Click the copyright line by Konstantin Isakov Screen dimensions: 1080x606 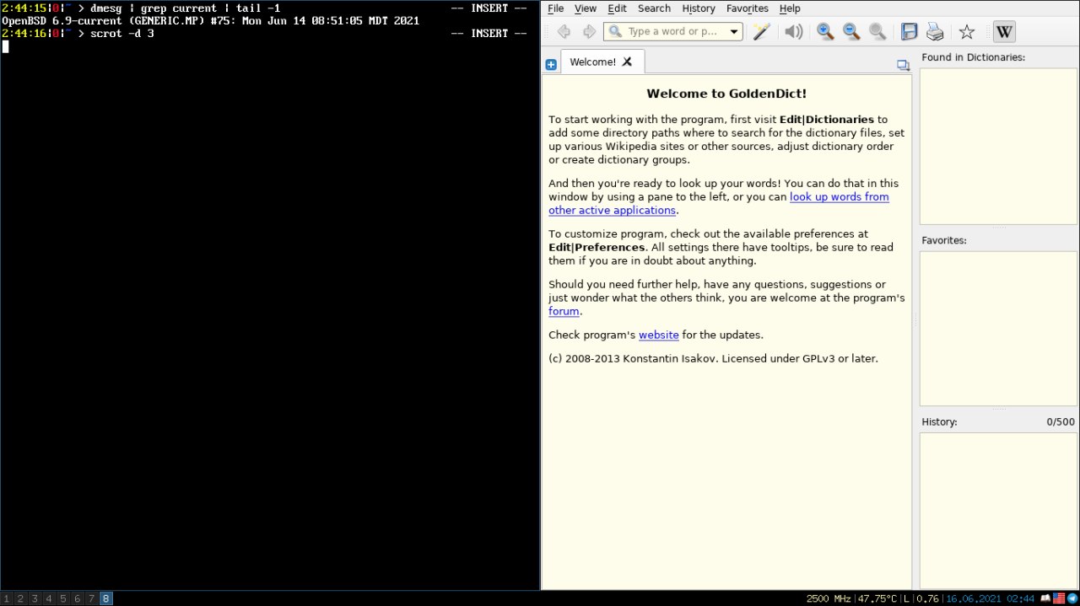pos(713,358)
